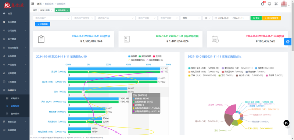Click the calendar alert icon on 总退货额 card

[215, 39]
